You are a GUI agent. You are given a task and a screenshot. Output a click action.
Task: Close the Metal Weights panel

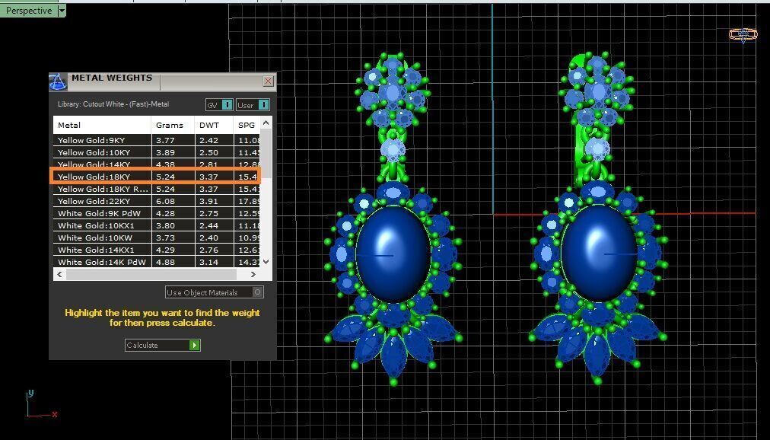(268, 81)
